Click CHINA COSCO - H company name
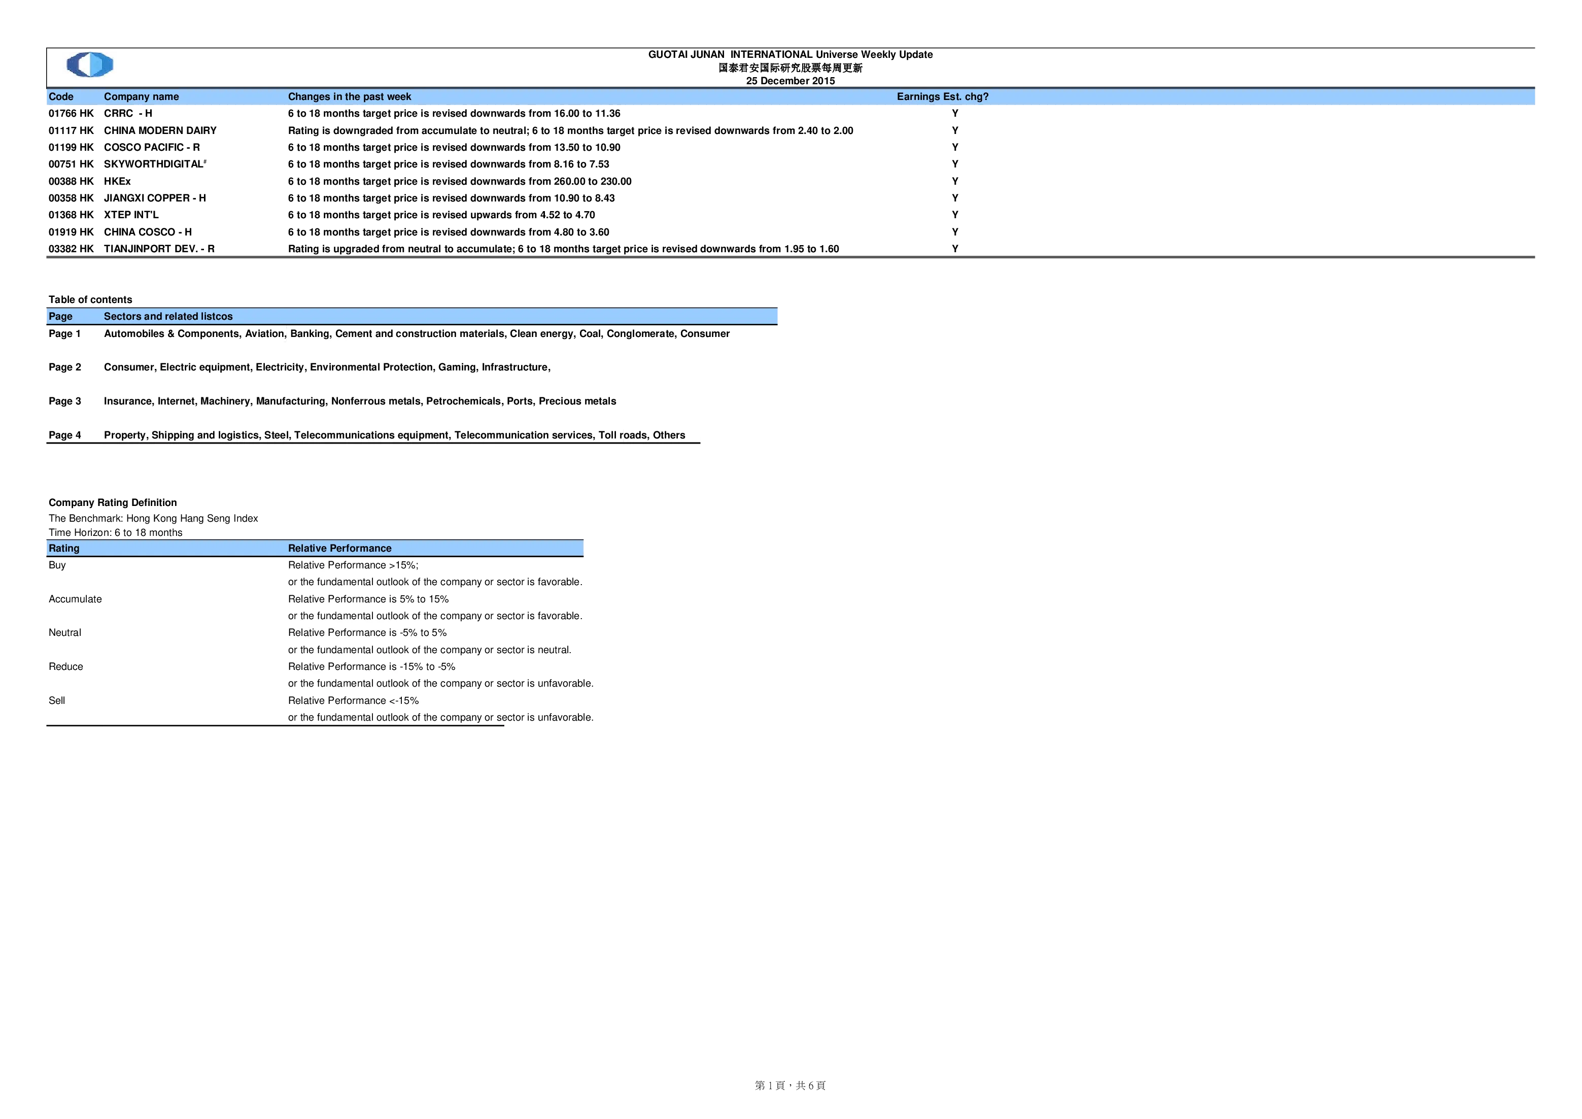Viewport: 1582px width, 1119px height. 148,232
